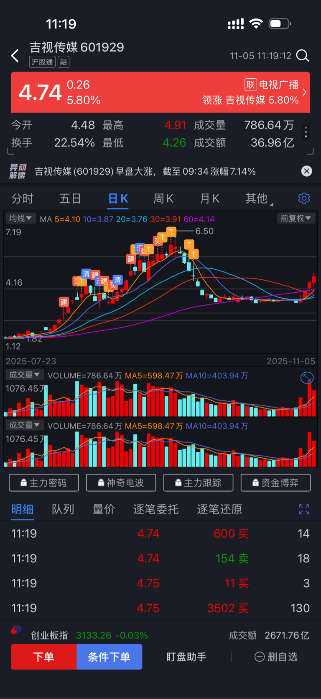This screenshot has width=321, height=699.
Task: Open chart settings gear icon
Action: (x=304, y=198)
